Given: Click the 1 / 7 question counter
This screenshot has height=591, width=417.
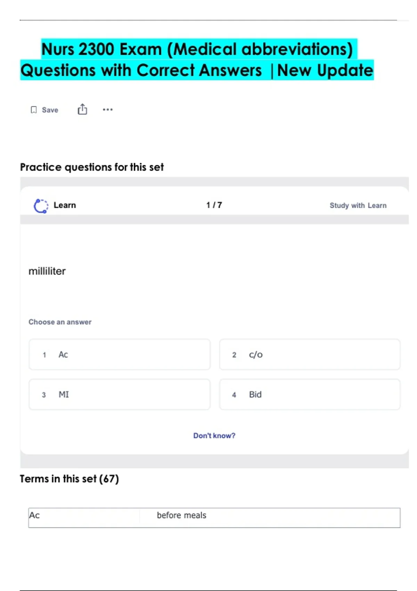Looking at the screenshot, I should pos(214,205).
